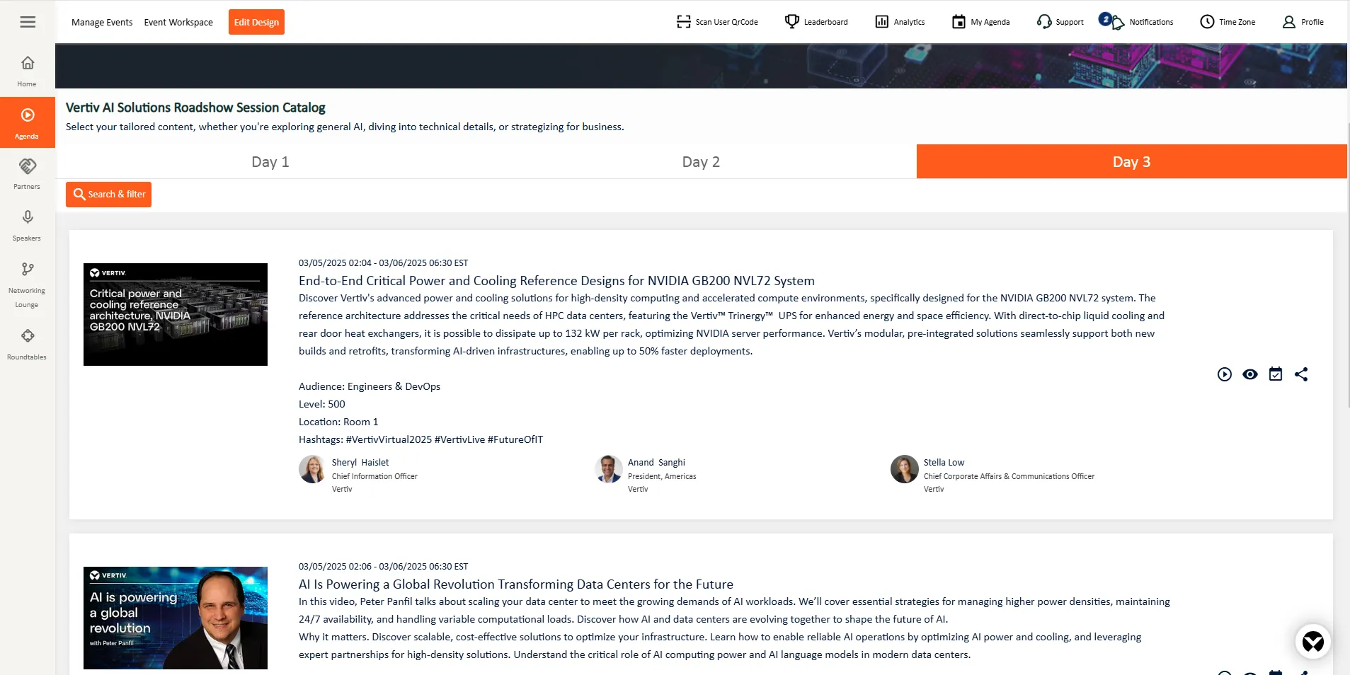
Task: Click 'Location: Room 1' text
Action: tap(338, 422)
